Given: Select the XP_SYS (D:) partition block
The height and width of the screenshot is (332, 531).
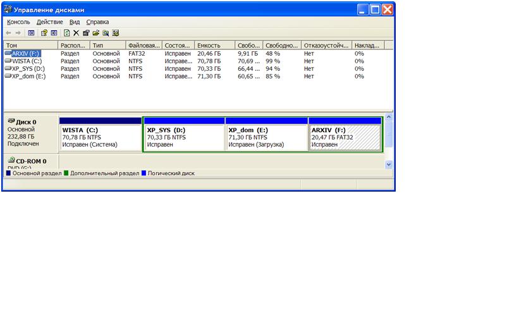Looking at the screenshot, I should pyautogui.click(x=184, y=134).
